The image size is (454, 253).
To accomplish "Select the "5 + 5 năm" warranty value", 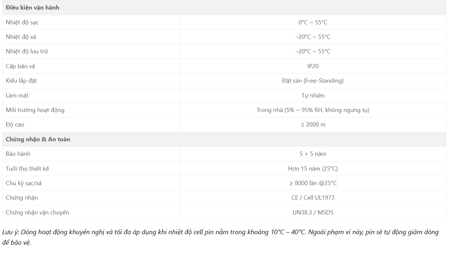I will [313, 154].
